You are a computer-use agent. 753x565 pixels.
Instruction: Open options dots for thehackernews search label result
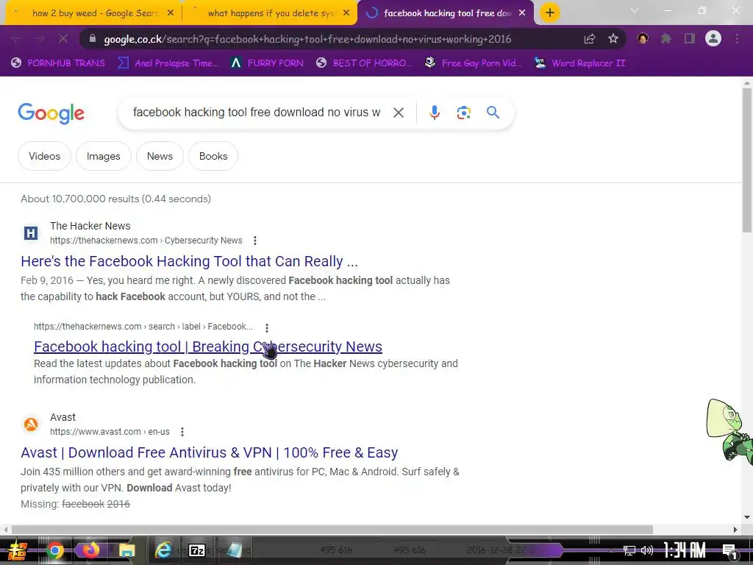coord(267,327)
